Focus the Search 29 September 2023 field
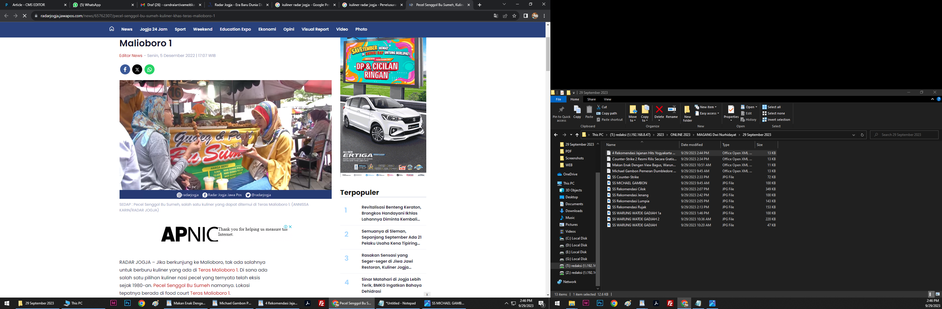 [904, 135]
